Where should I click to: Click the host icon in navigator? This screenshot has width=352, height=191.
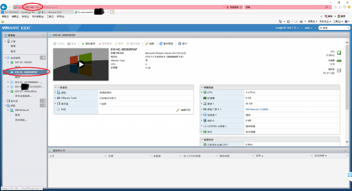pyautogui.click(x=9, y=41)
